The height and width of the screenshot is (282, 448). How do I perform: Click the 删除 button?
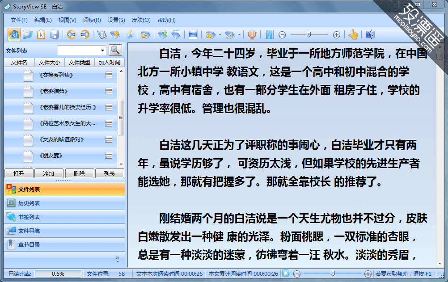pos(80,173)
